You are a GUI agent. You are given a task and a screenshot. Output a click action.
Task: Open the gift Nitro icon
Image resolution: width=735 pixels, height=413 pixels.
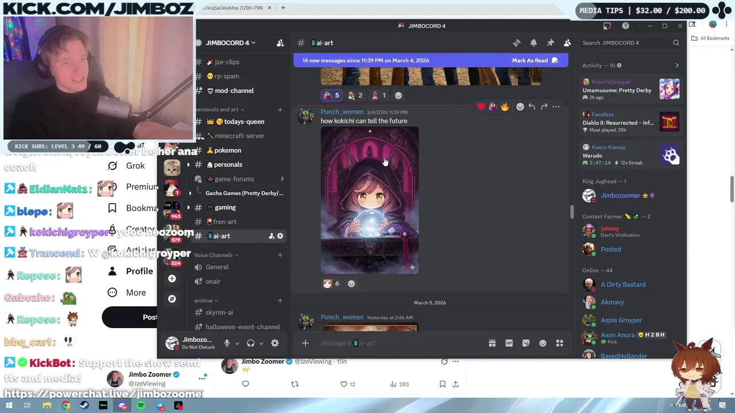492,343
